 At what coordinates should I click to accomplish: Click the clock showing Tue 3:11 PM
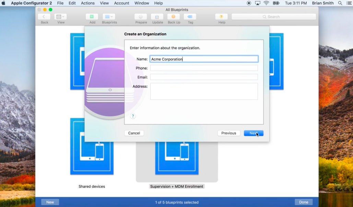pos(296,3)
